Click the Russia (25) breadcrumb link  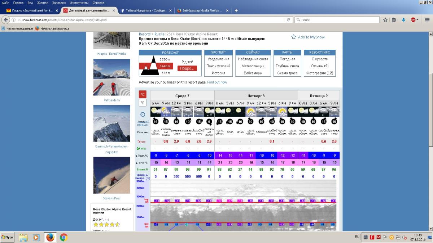pyautogui.click(x=163, y=34)
